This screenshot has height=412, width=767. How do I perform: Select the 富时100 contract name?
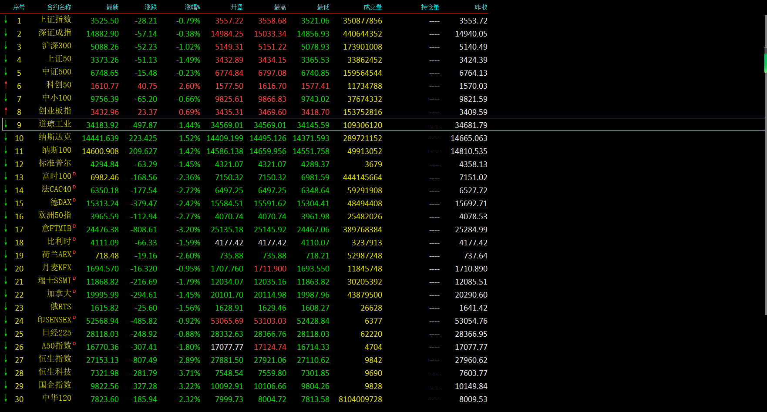(57, 176)
